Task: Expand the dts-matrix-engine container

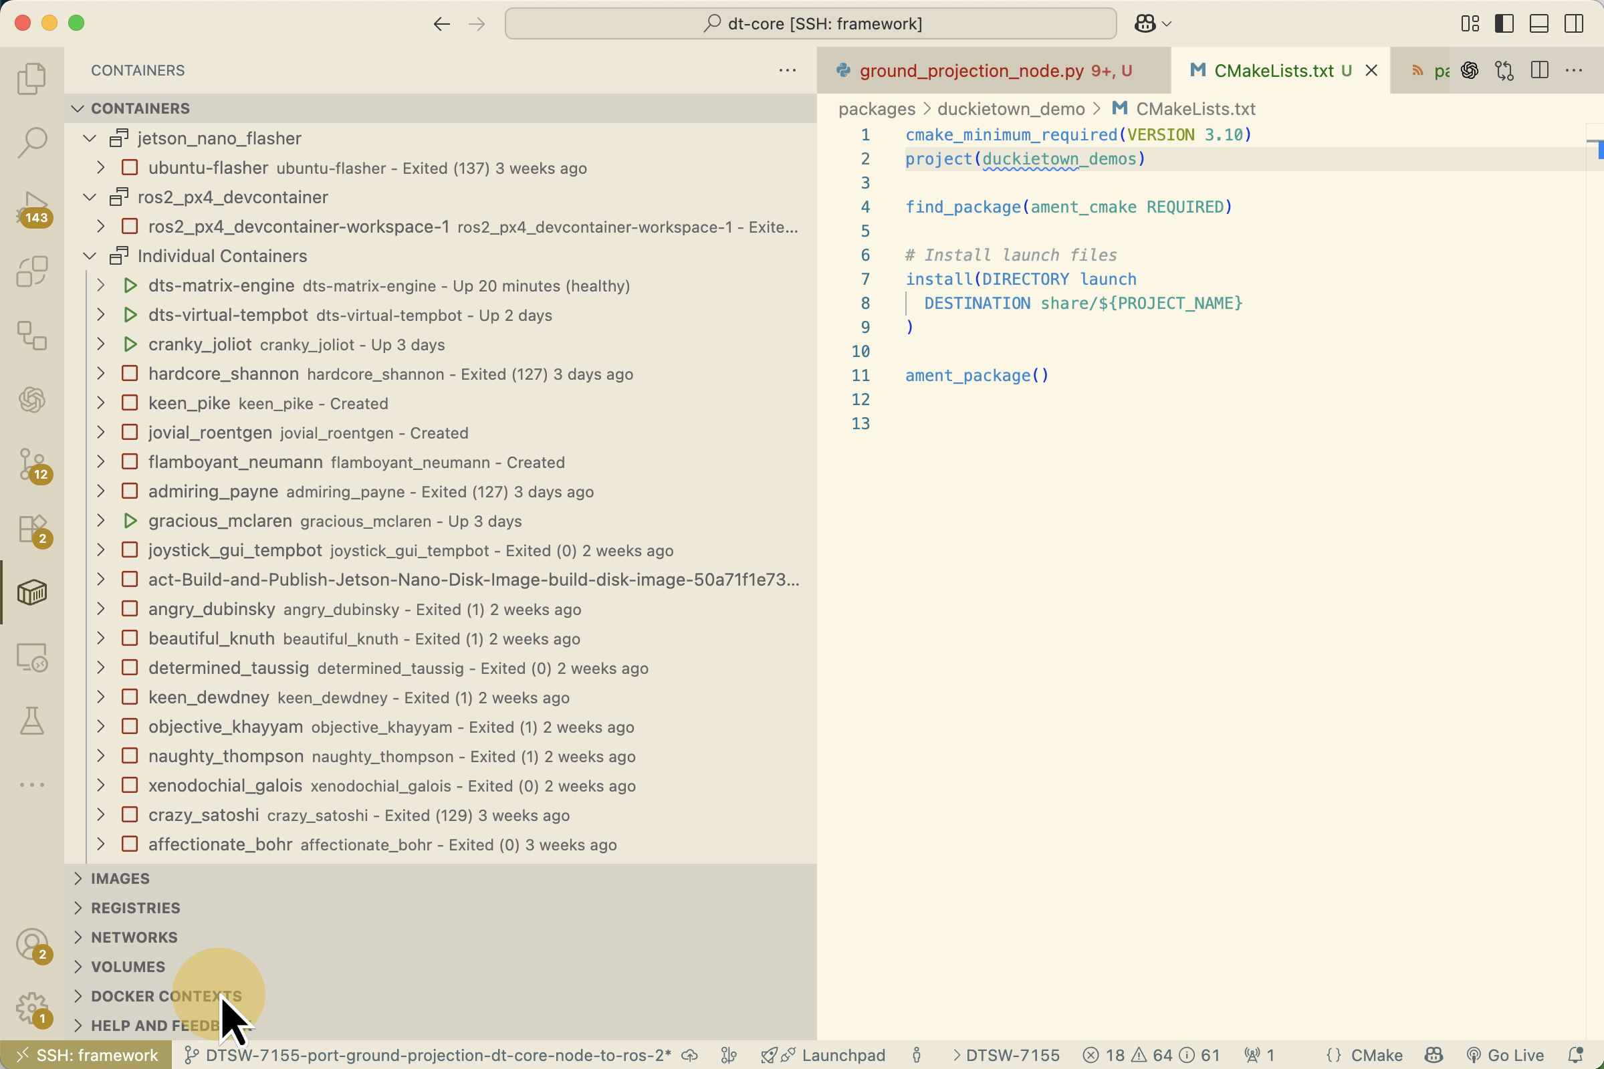Action: tap(101, 285)
